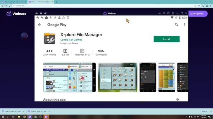Screen dimensions: 213x119
Task: Click the battery status icon
Action: tap(179, 18)
